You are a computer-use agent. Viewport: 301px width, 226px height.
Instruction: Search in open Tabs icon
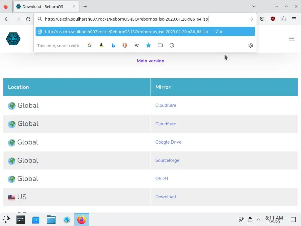click(160, 45)
